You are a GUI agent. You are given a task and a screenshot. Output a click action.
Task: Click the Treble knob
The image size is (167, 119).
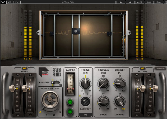(85, 84)
